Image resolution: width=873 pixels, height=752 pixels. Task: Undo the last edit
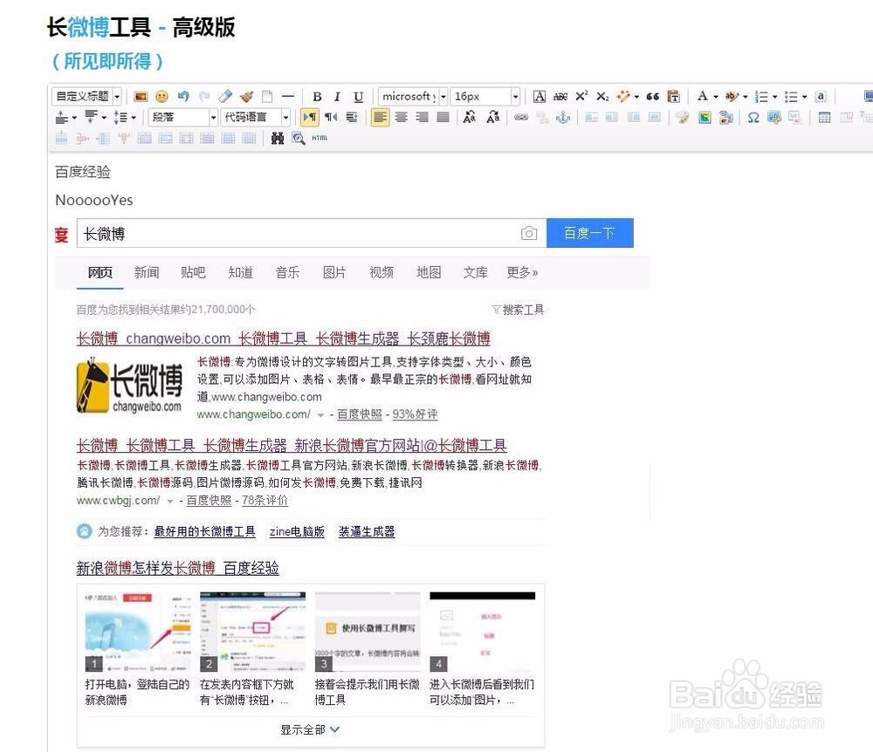(x=183, y=96)
